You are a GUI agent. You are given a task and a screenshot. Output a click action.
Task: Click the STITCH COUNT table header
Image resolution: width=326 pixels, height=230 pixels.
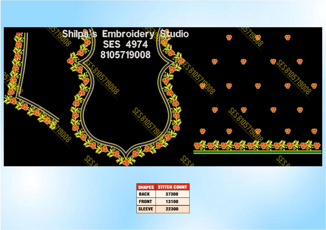pyautogui.click(x=172, y=187)
